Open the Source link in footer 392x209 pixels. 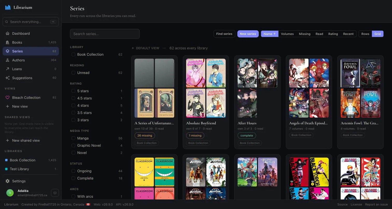click(342, 205)
